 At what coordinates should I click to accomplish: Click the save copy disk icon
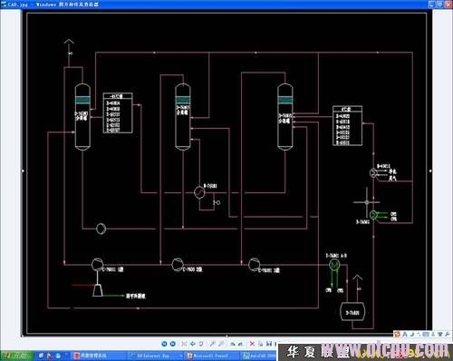pos(268,344)
